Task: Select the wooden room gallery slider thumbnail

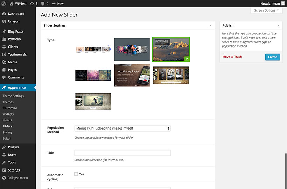Action: [93, 101]
